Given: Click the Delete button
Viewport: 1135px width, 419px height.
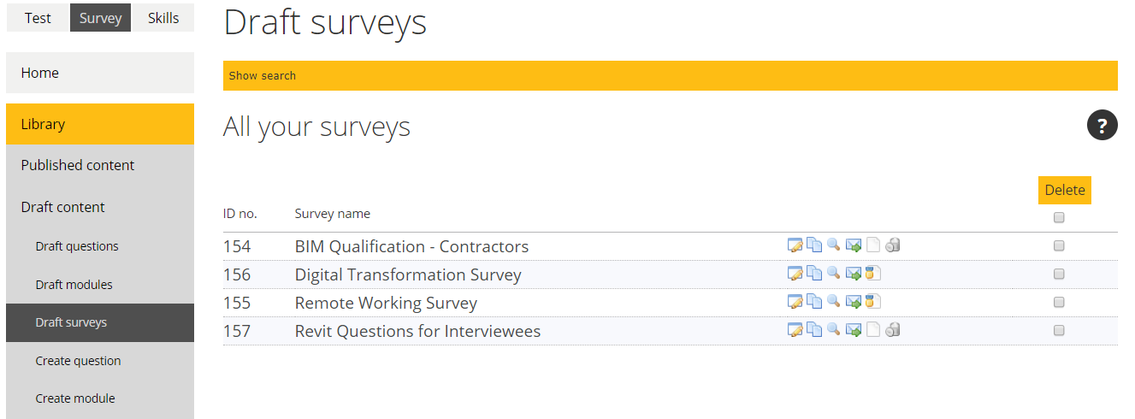Looking at the screenshot, I should [1065, 190].
